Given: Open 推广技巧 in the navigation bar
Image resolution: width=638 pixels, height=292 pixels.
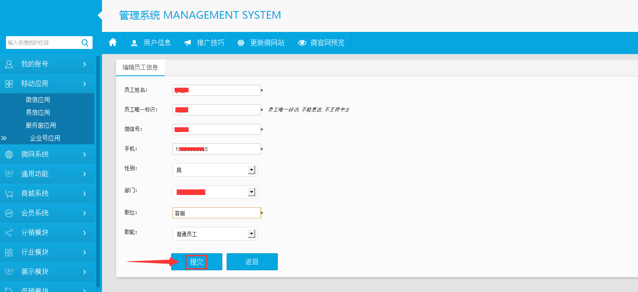Looking at the screenshot, I should point(204,43).
